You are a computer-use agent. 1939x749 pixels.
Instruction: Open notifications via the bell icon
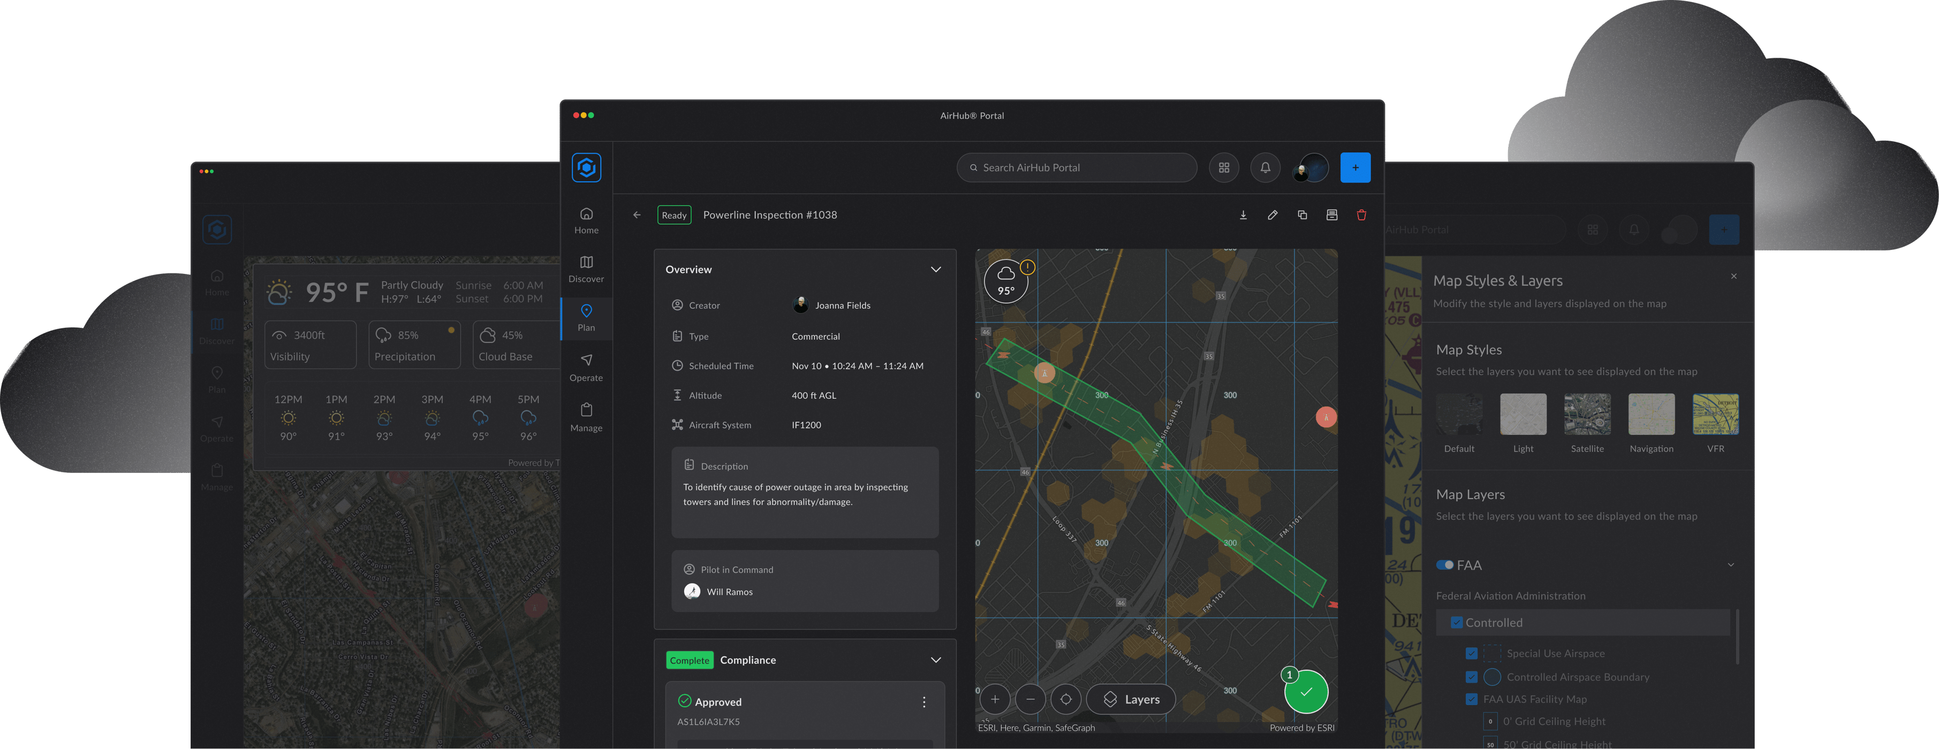coord(1264,167)
